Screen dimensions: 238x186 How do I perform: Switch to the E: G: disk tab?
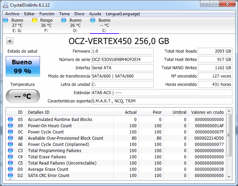tap(17, 25)
